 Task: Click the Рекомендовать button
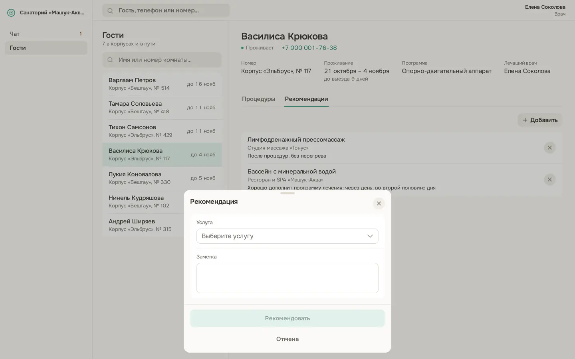287,318
